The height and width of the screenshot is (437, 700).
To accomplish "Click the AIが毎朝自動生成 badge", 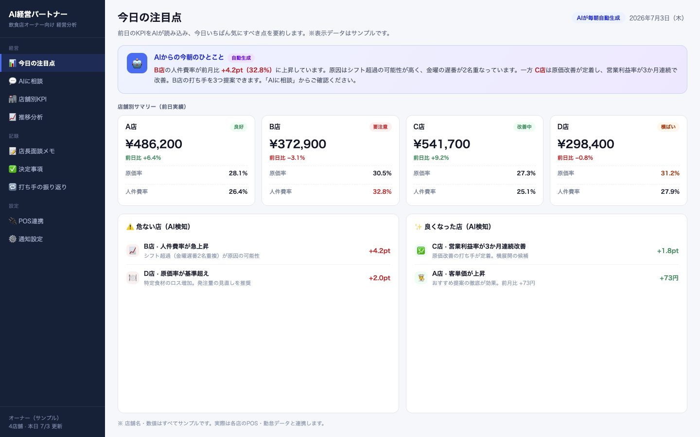I will coord(598,18).
